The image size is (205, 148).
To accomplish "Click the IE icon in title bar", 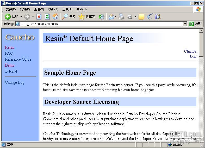I will pyautogui.click(x=3, y=3).
